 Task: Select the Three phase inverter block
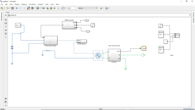[51, 40]
